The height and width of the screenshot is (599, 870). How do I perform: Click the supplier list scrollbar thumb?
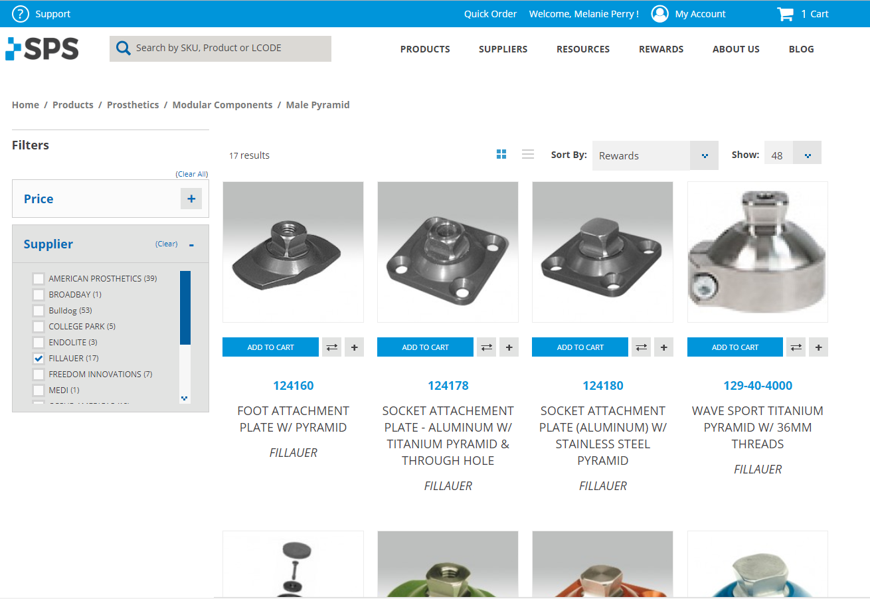pyautogui.click(x=185, y=307)
